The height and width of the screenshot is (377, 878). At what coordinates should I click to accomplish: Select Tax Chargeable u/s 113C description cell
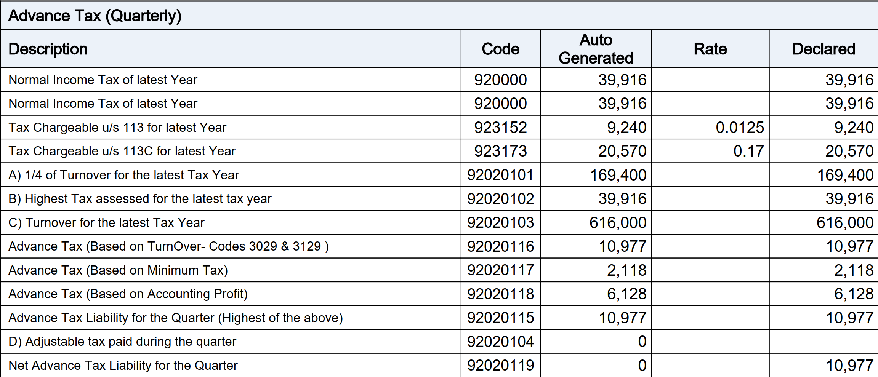pos(122,151)
